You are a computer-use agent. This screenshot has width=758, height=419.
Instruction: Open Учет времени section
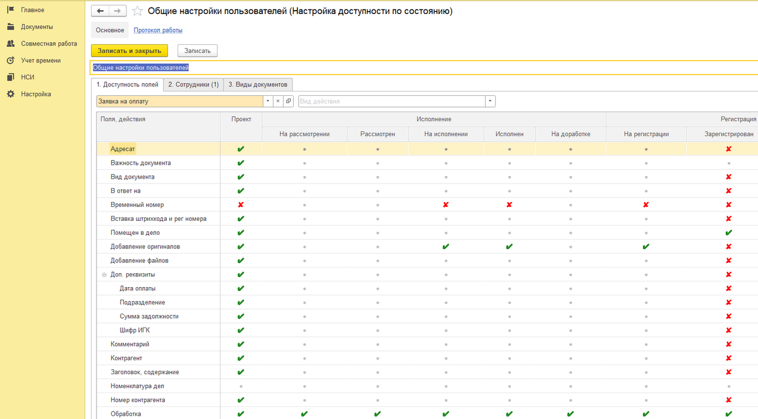pyautogui.click(x=40, y=61)
